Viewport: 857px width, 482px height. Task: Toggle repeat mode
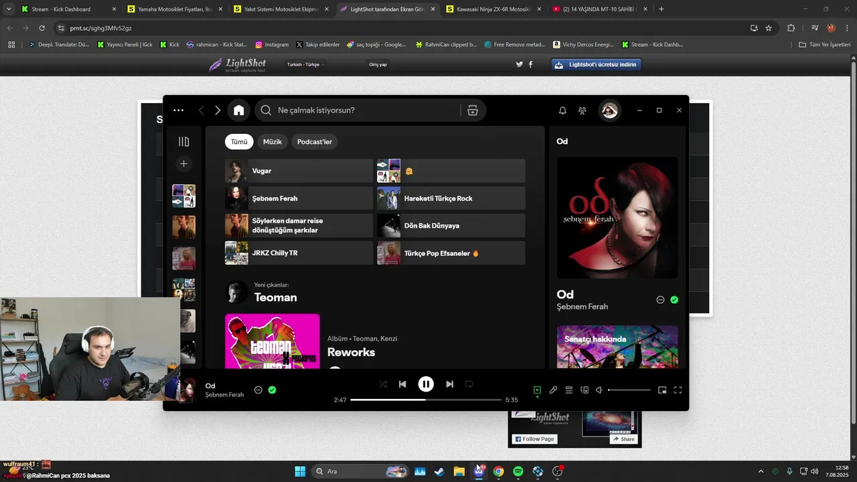coord(469,384)
